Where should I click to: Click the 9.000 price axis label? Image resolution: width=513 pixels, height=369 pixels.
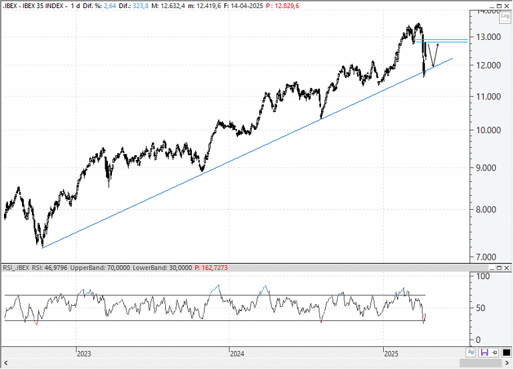(486, 168)
